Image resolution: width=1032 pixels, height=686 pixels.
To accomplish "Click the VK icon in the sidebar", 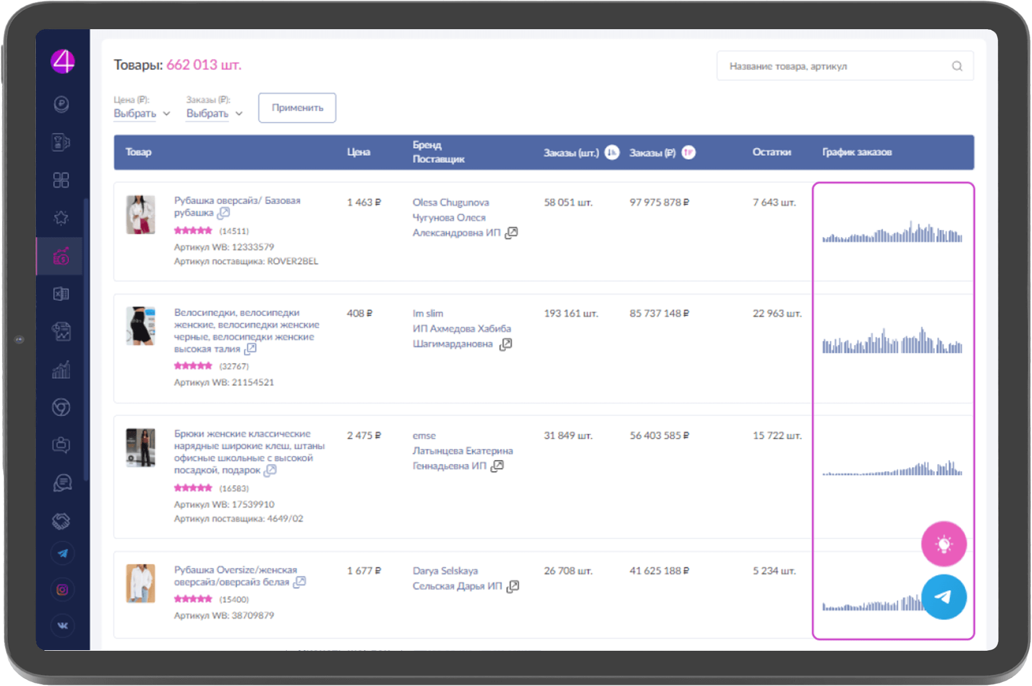I will tap(62, 625).
